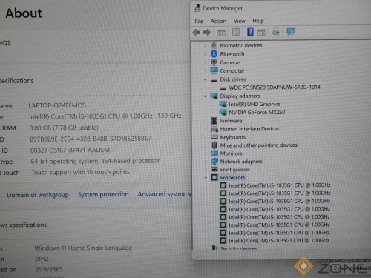Open the Action menu in Device Manager
371x278 pixels.
218,21
